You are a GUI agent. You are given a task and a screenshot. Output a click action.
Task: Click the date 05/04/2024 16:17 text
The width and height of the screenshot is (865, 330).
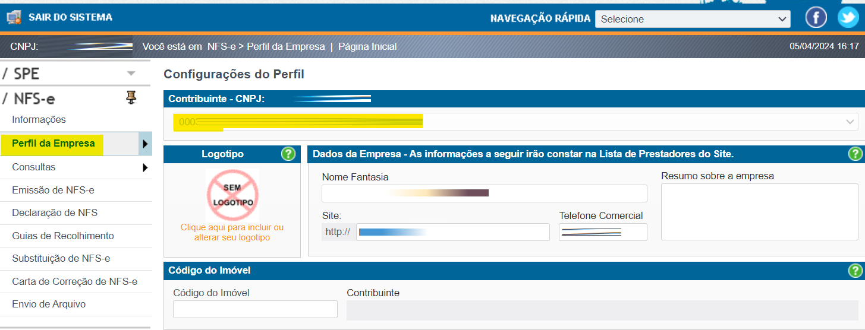(x=824, y=46)
